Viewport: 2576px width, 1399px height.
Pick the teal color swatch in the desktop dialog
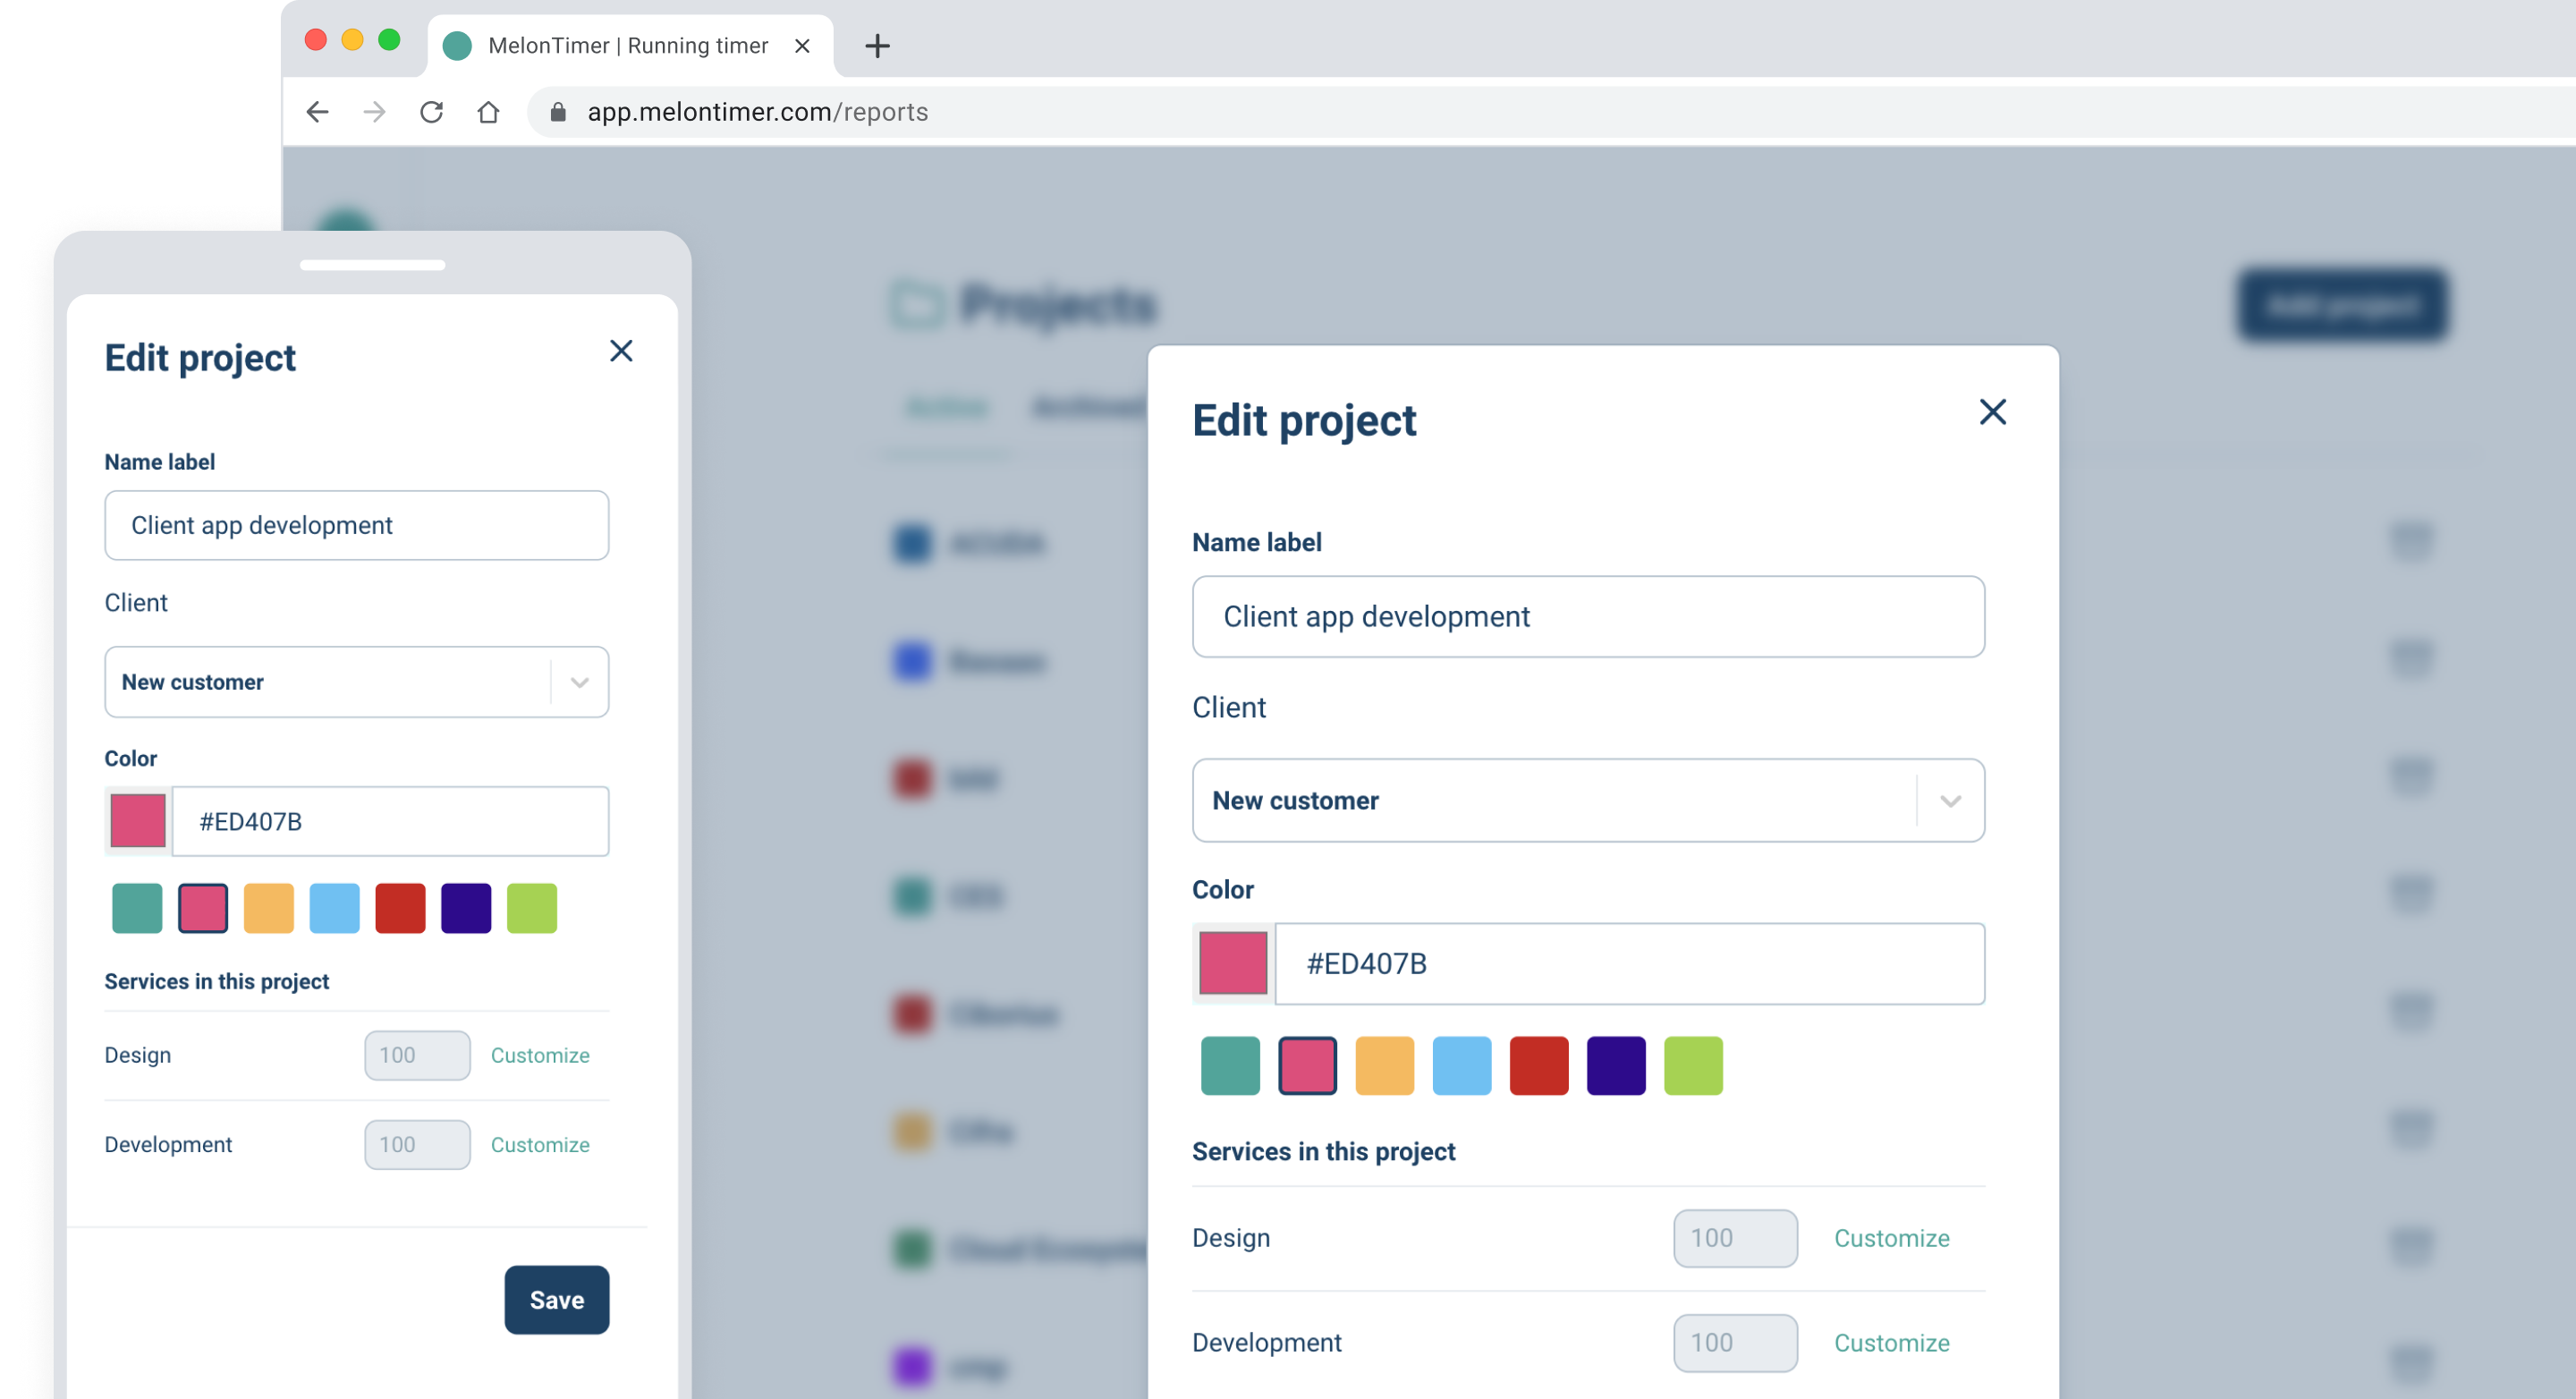pos(1230,1066)
